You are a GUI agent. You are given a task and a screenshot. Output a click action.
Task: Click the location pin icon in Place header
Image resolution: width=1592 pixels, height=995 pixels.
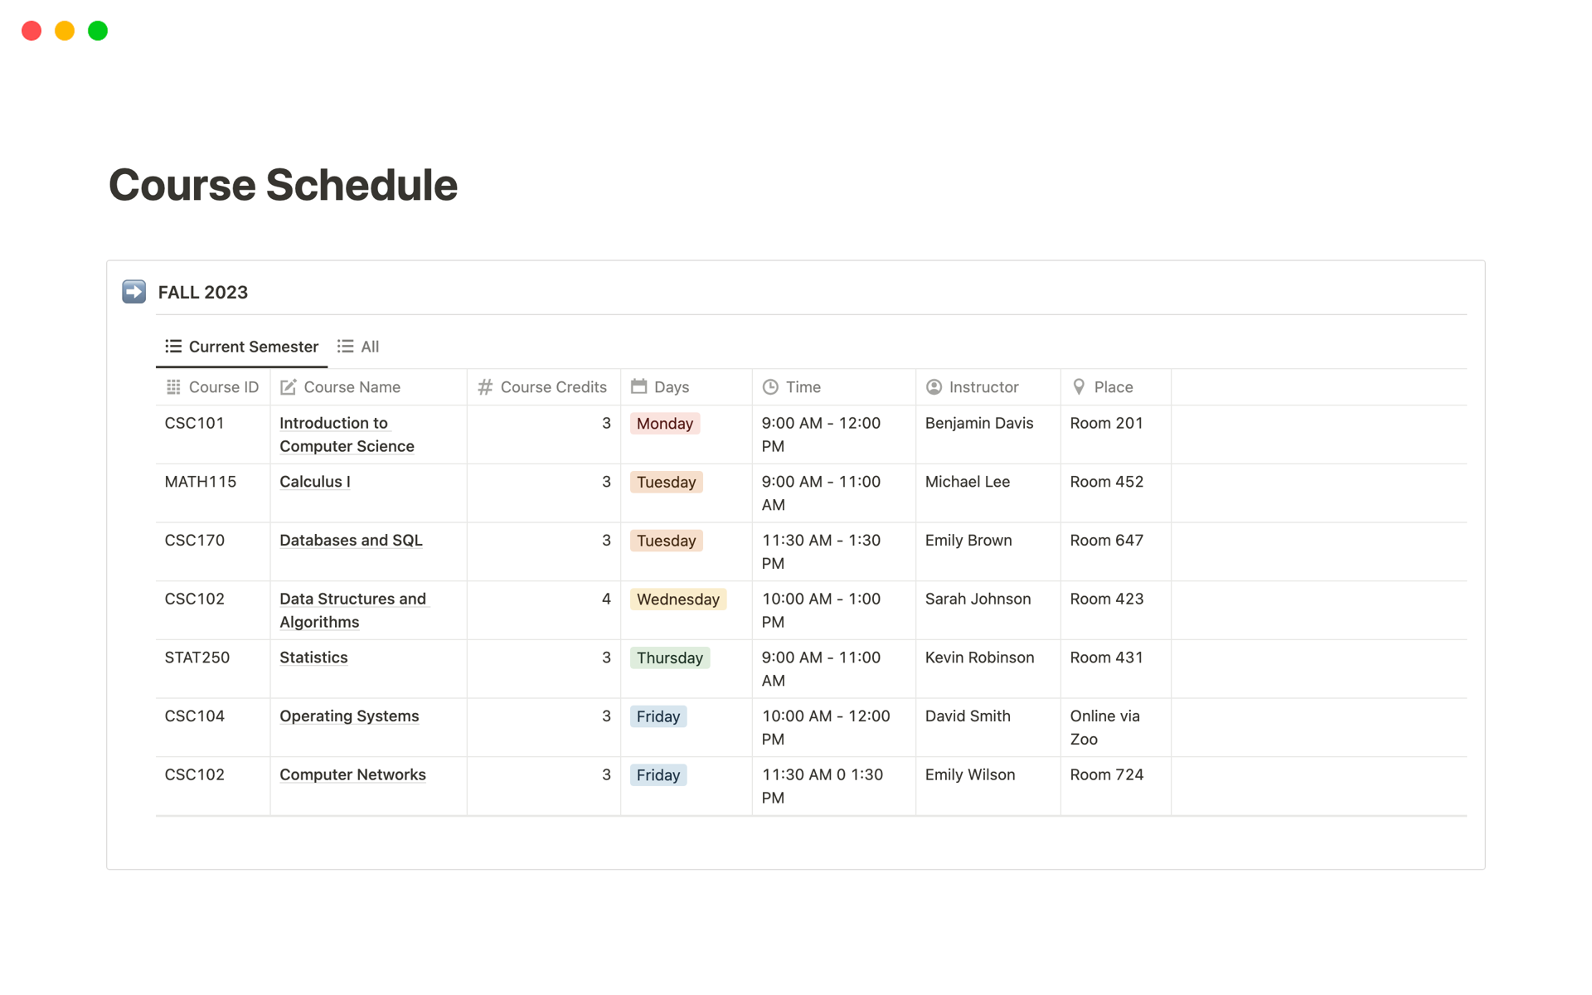[1079, 387]
